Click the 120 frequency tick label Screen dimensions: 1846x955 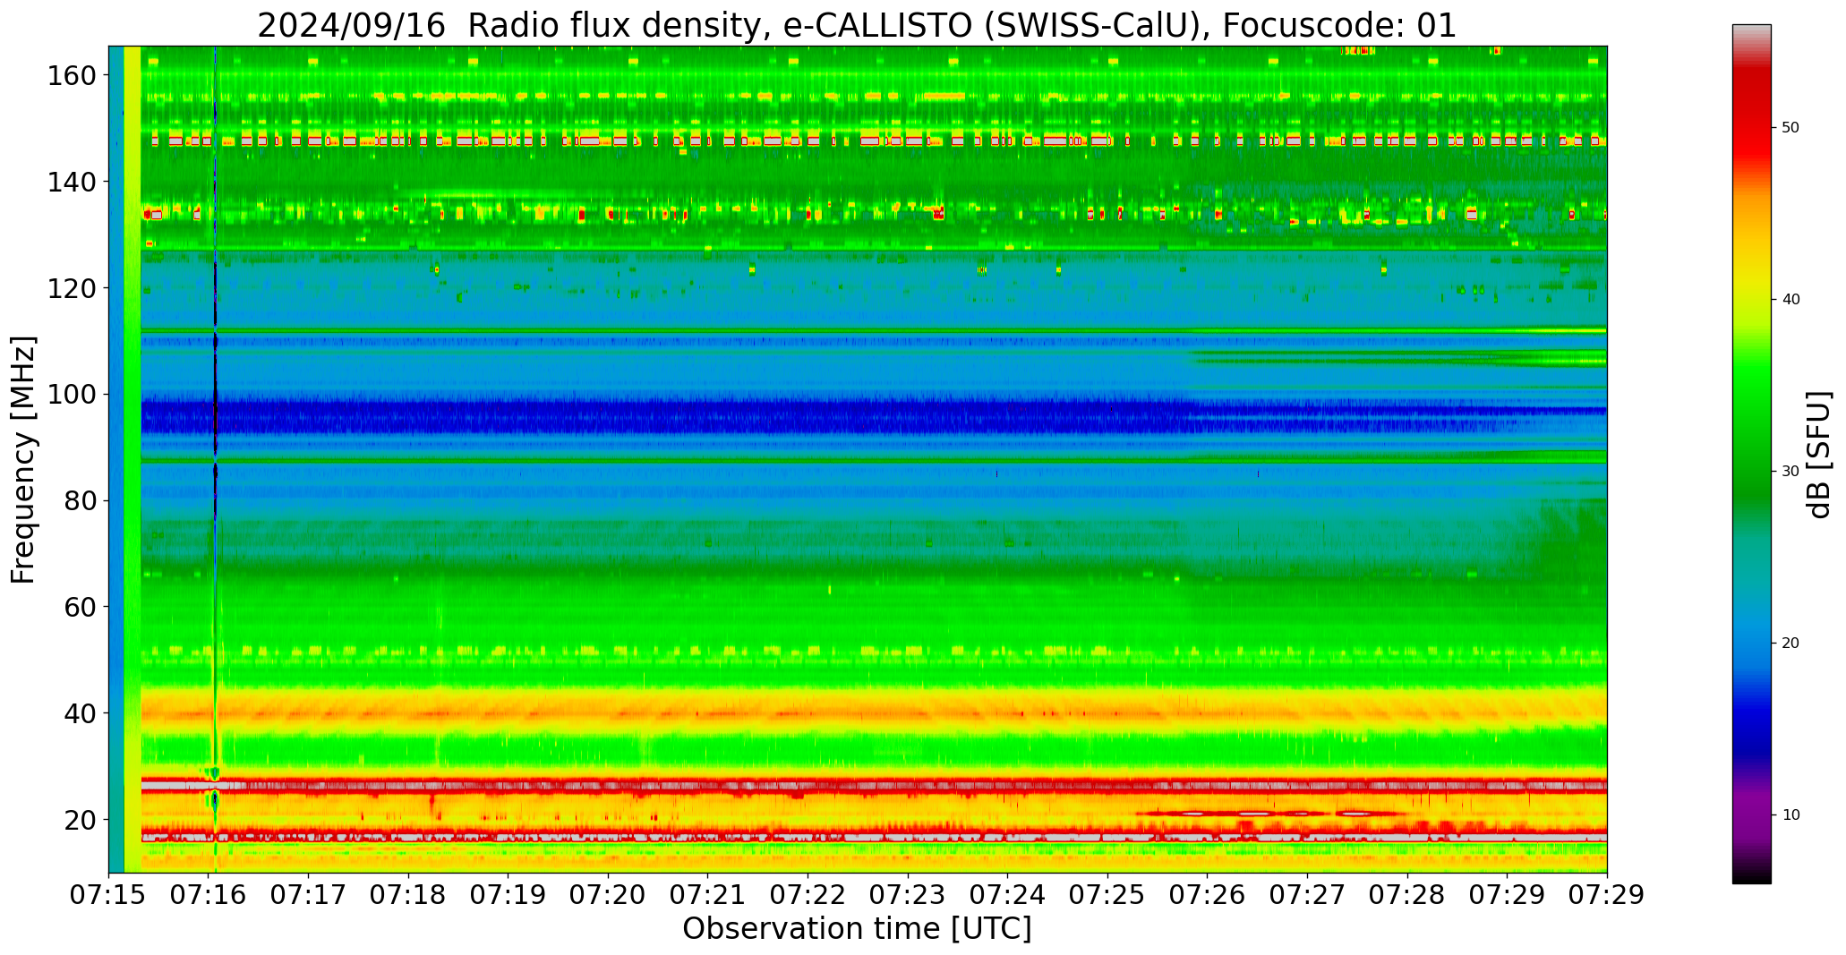tap(73, 287)
